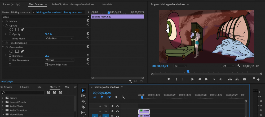The width and height of the screenshot is (265, 117).
Task: Switch to the Info tab
Action: click(x=39, y=87)
